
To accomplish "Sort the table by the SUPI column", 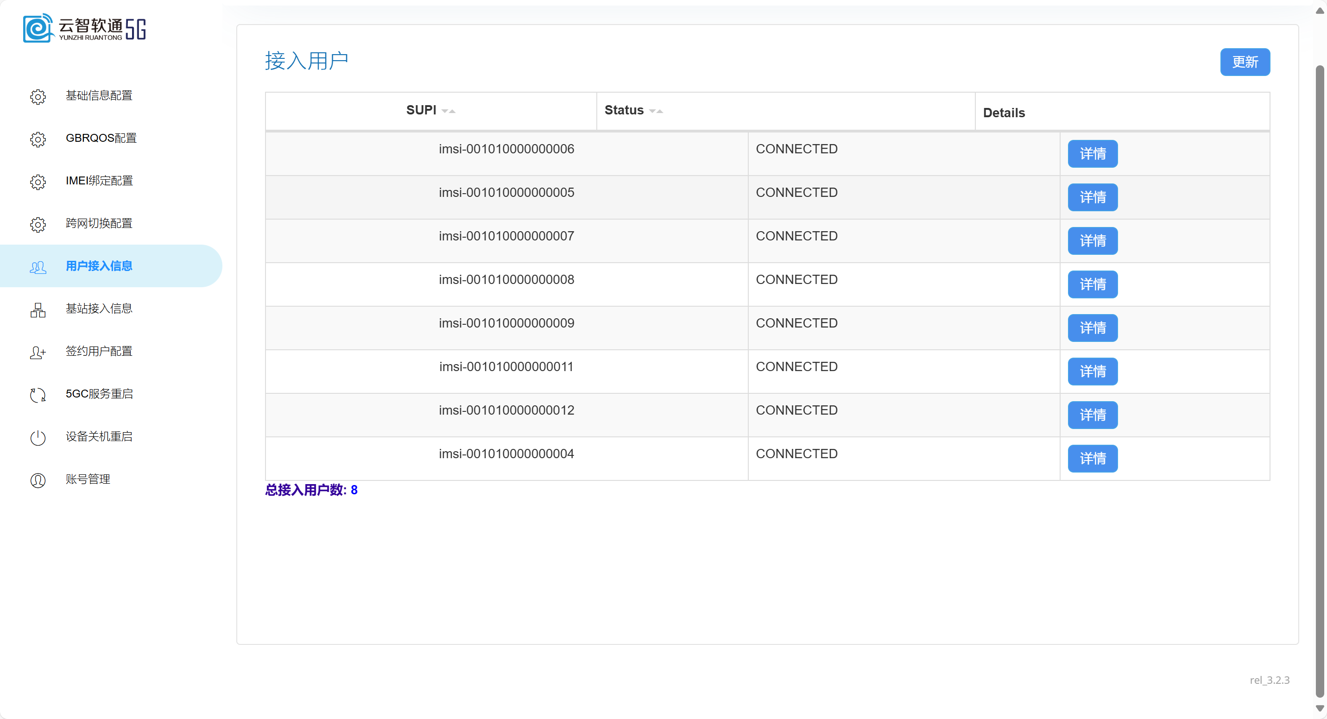I will (430, 110).
